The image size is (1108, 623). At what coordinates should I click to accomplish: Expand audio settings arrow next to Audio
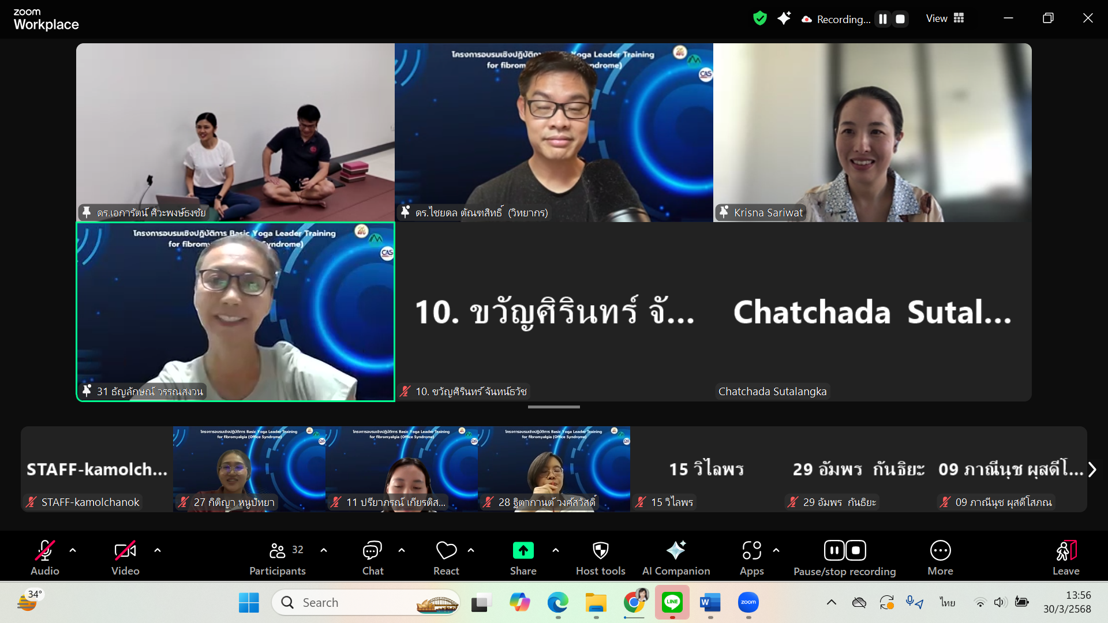[73, 550]
